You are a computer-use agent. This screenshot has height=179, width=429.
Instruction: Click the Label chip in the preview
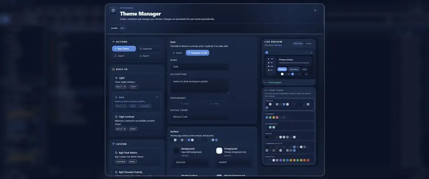pos(304,69)
